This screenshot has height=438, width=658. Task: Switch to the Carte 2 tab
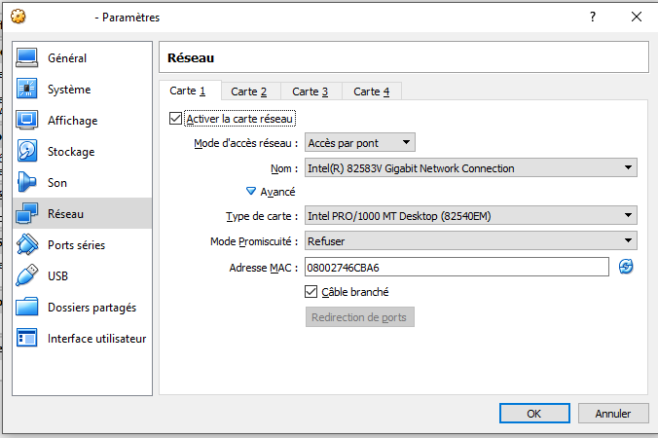249,91
